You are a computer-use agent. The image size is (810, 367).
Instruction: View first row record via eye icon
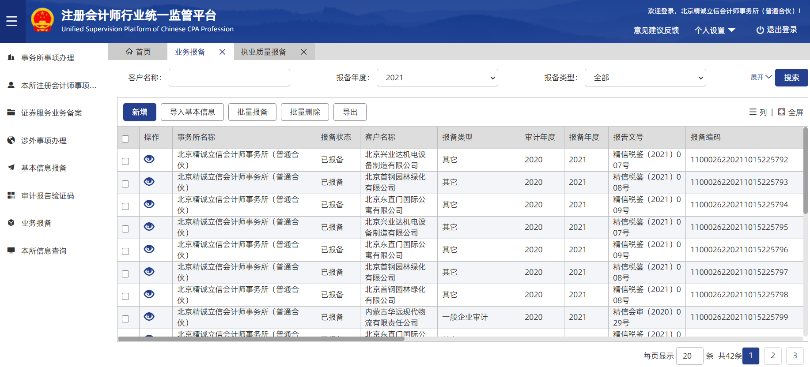coord(149,159)
